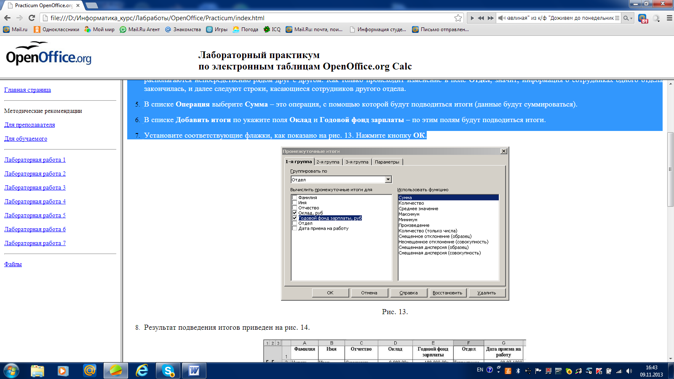Switch to the 2-я группа tab
Viewport: 674px width, 379px height.
pyautogui.click(x=328, y=162)
